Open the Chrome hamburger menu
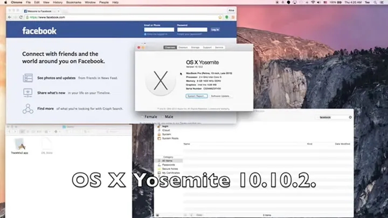 (233, 17)
